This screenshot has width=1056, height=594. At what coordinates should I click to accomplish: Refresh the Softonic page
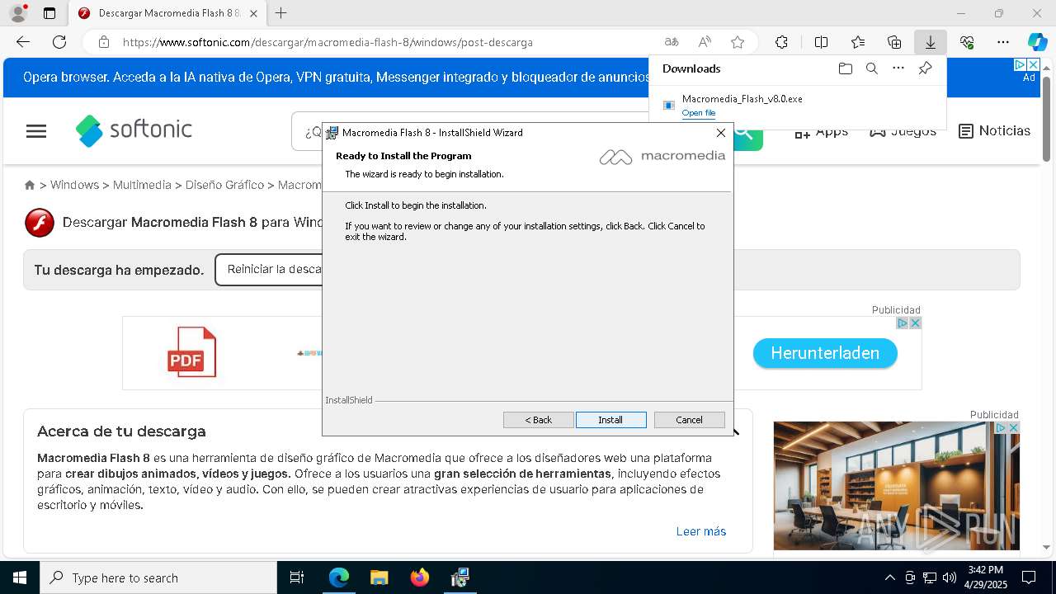[x=59, y=42]
